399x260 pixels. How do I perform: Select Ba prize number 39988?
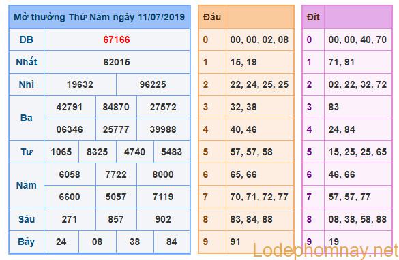point(163,129)
